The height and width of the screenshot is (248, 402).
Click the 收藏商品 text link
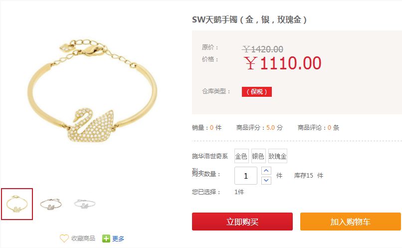tap(83, 238)
